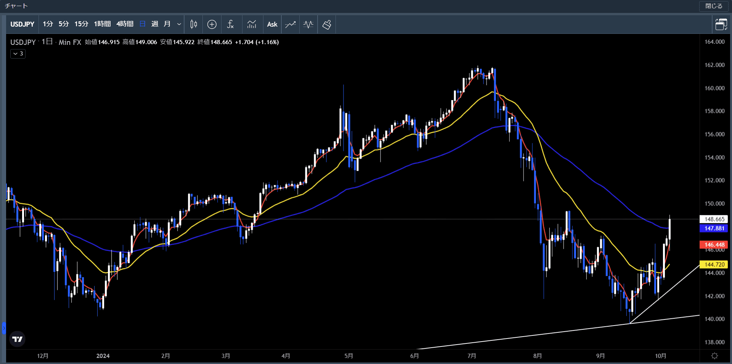Viewport: 732px width, 364px height.
Task: Click the チャート window title
Action: 16,6
